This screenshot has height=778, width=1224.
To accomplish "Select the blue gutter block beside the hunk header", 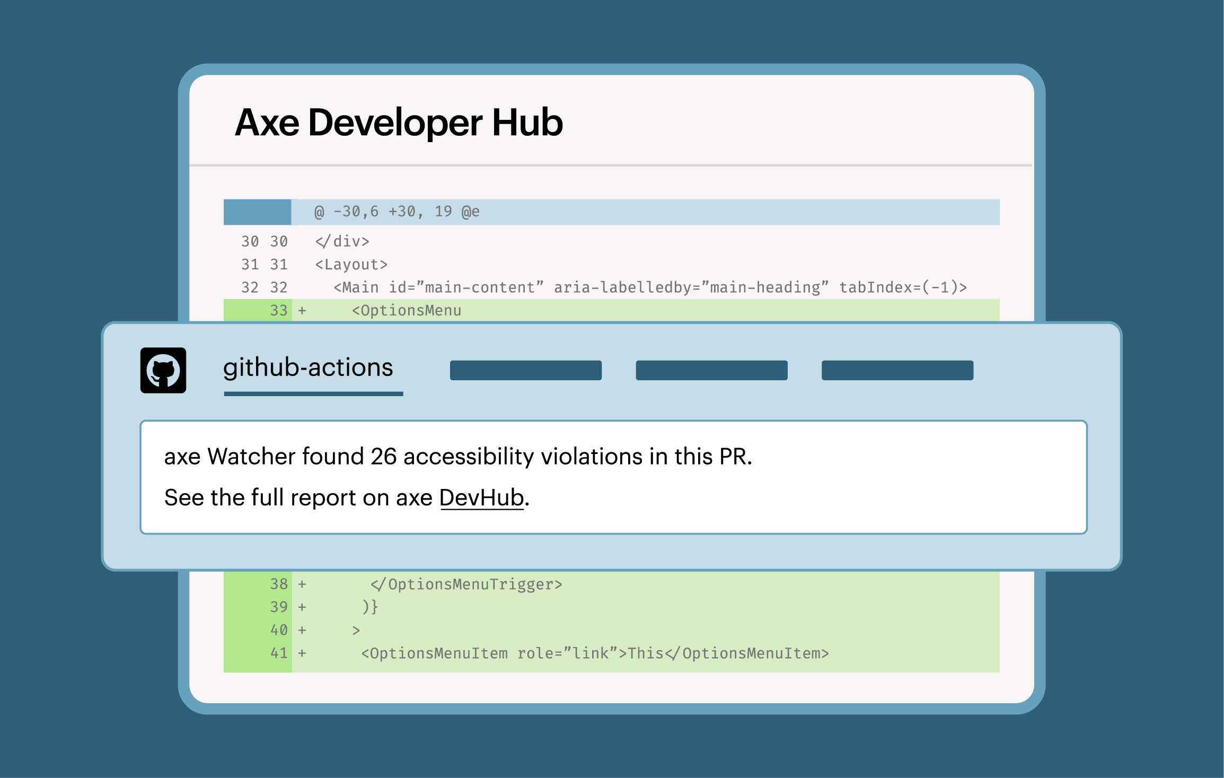I will 257,211.
